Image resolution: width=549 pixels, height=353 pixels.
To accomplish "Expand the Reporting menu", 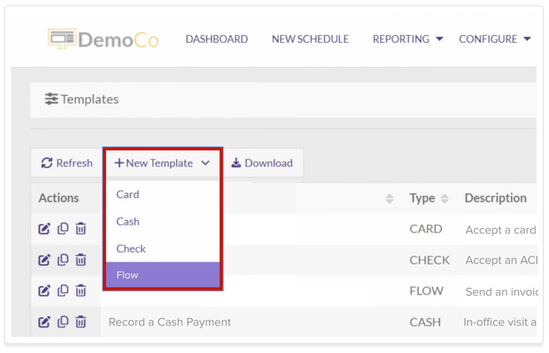I will click(407, 39).
